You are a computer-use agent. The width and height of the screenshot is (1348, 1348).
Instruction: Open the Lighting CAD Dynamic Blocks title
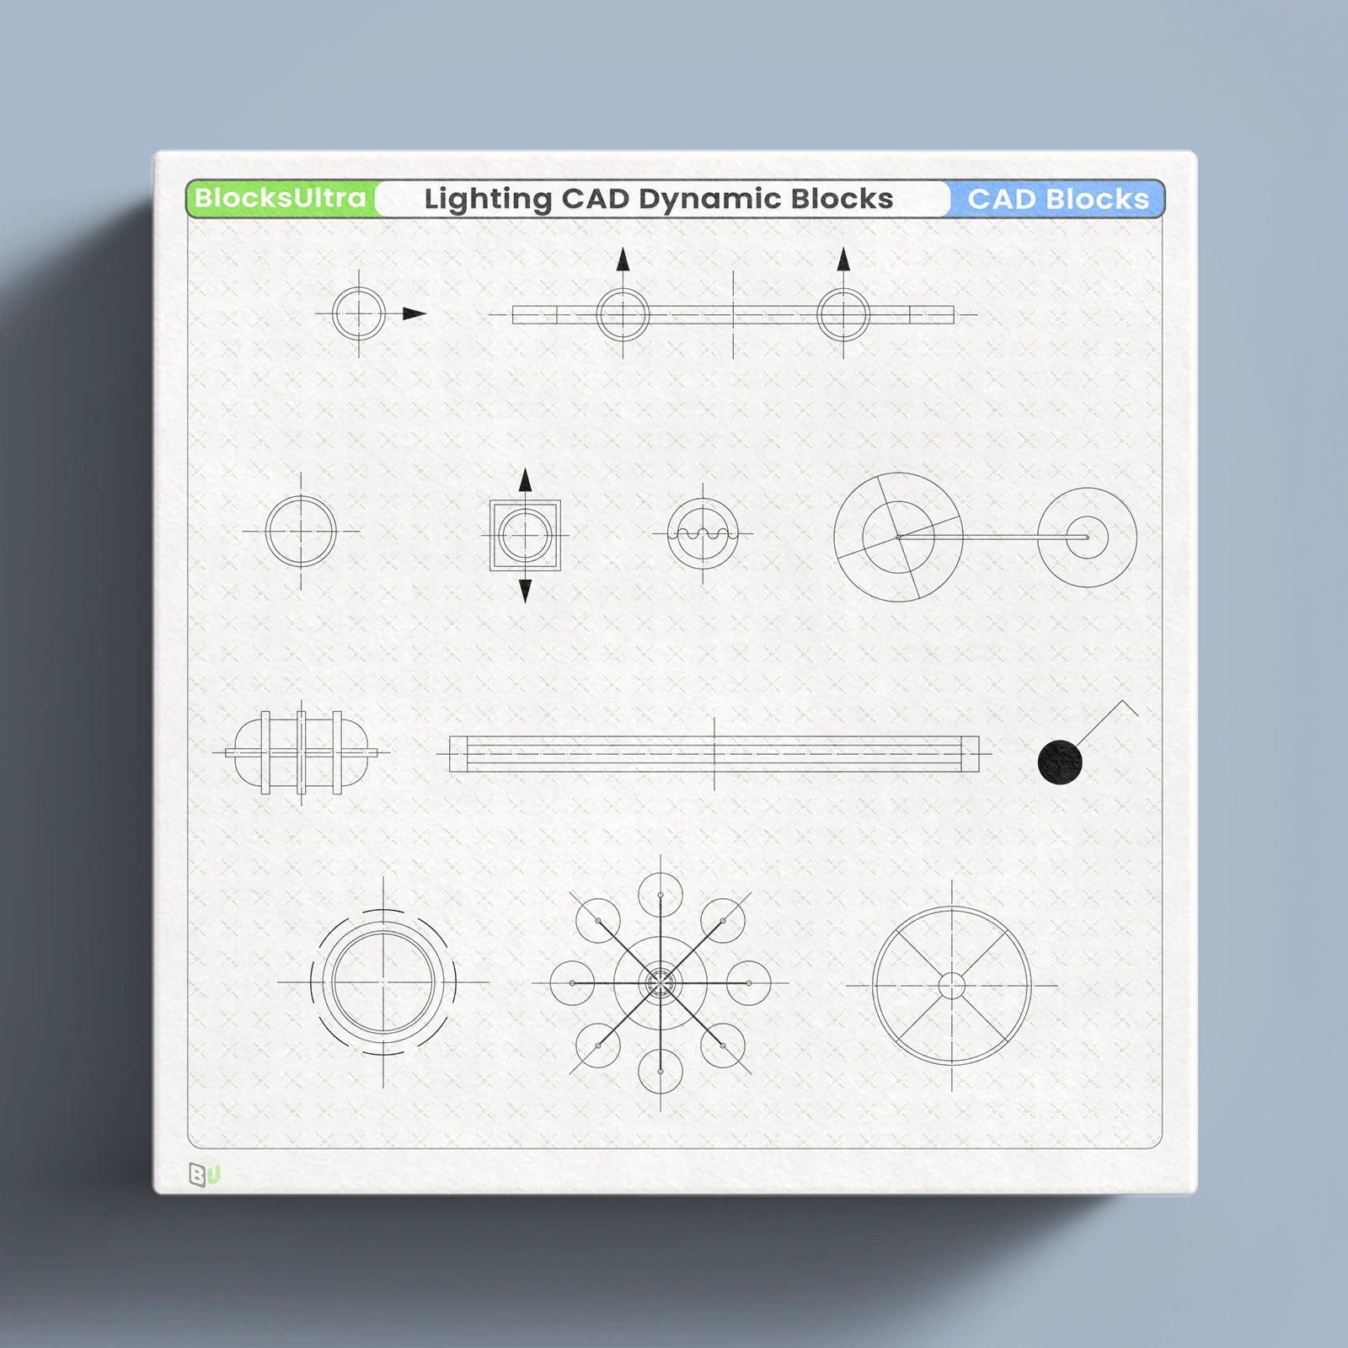coord(660,200)
